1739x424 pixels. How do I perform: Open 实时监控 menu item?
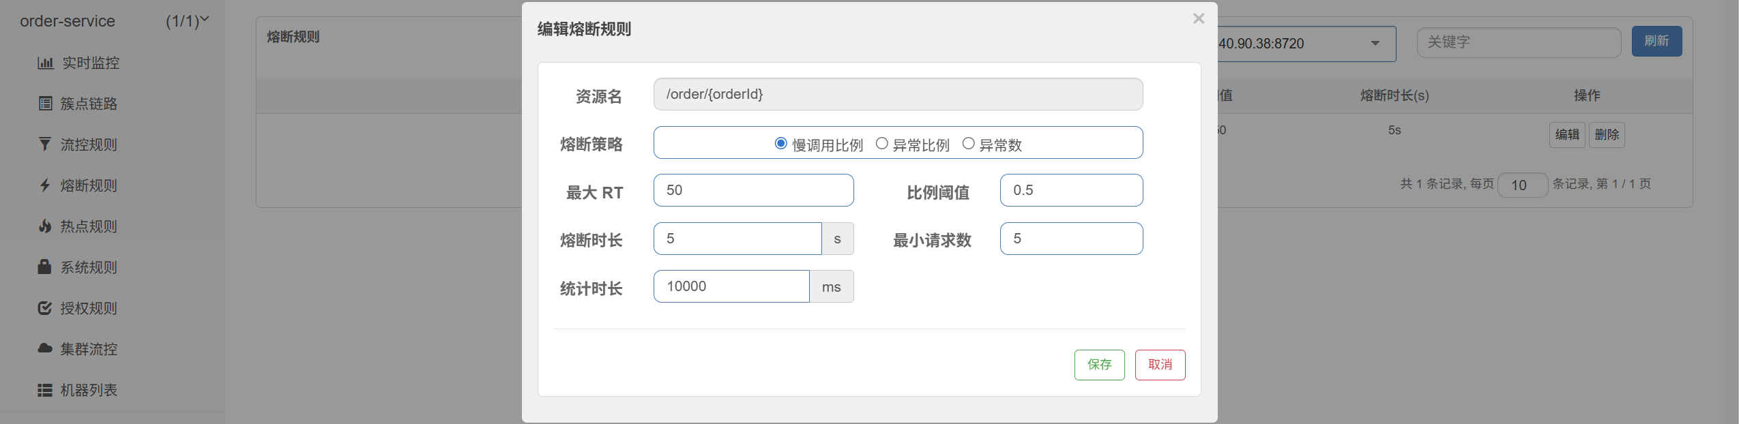point(91,63)
